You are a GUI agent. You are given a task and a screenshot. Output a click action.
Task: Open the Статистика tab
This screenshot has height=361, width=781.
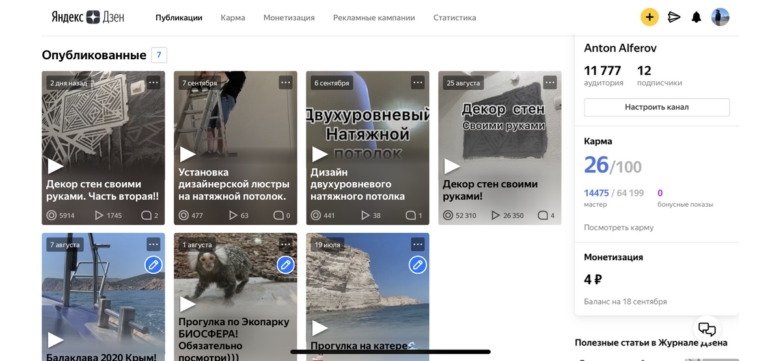point(455,18)
